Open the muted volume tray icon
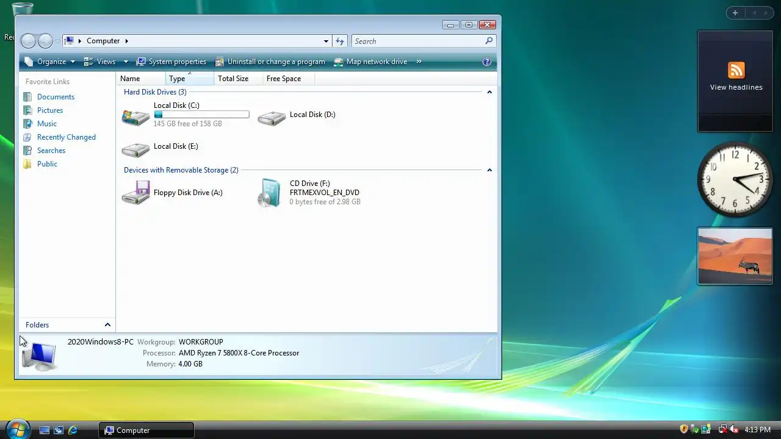The image size is (781, 439). coord(734,429)
